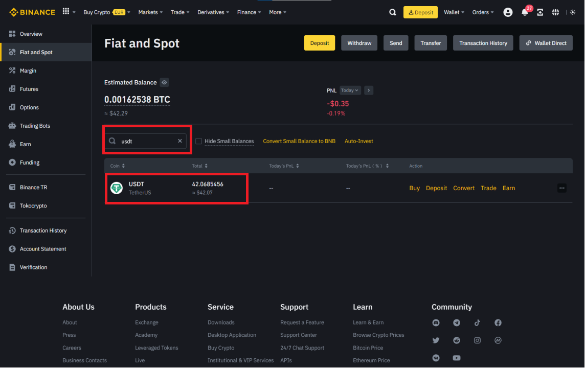Click the Transfer button
The width and height of the screenshot is (585, 368).
pos(431,43)
